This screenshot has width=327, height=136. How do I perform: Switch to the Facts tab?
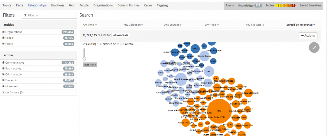click(19, 5)
